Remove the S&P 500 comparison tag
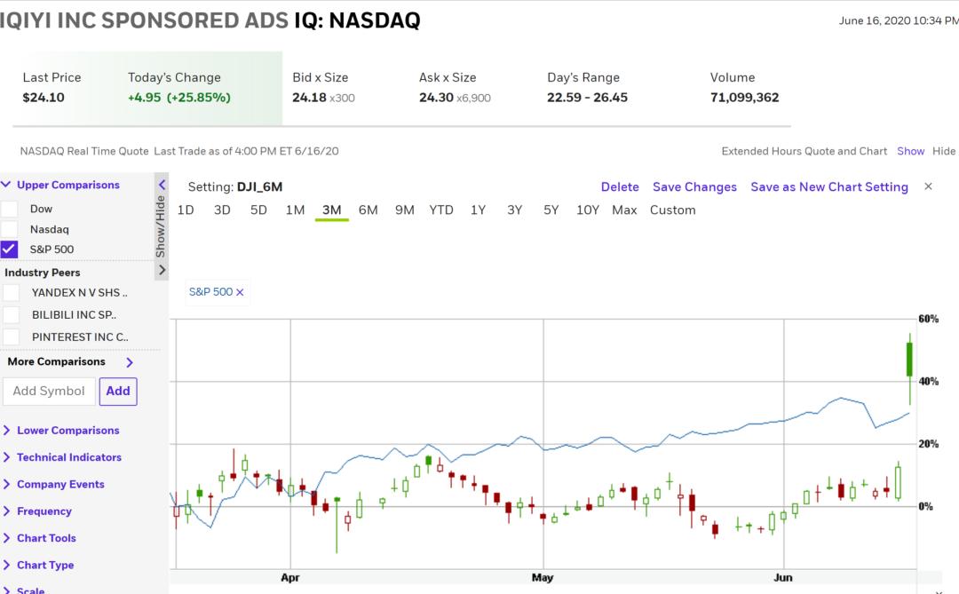Viewport: 959px width, 594px height. 240,292
